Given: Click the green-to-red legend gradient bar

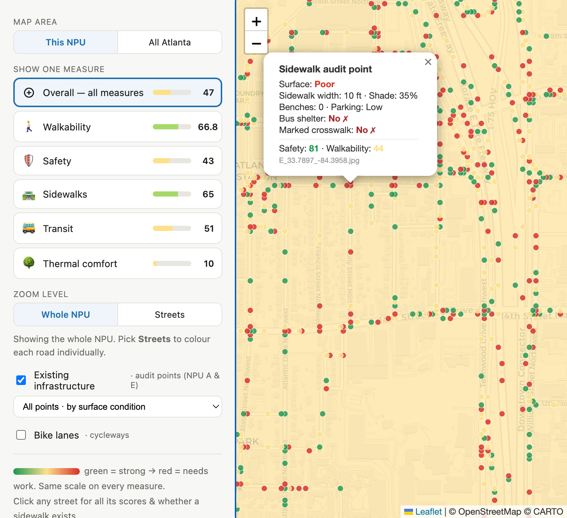Looking at the screenshot, I should click(x=47, y=471).
